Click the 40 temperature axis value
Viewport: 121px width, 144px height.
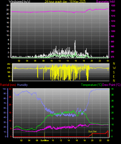(112, 89)
